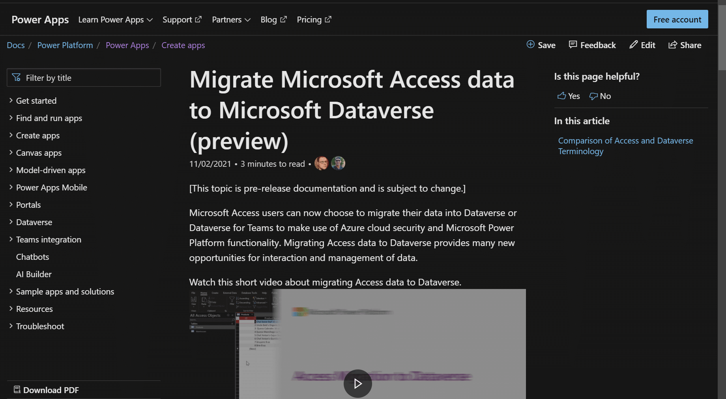Click the Edit button label
The height and width of the screenshot is (399, 726).
pos(648,45)
